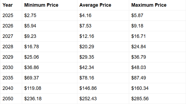186x104 pixels.
Task: Select the 2040 year cell
Action: point(11,88)
